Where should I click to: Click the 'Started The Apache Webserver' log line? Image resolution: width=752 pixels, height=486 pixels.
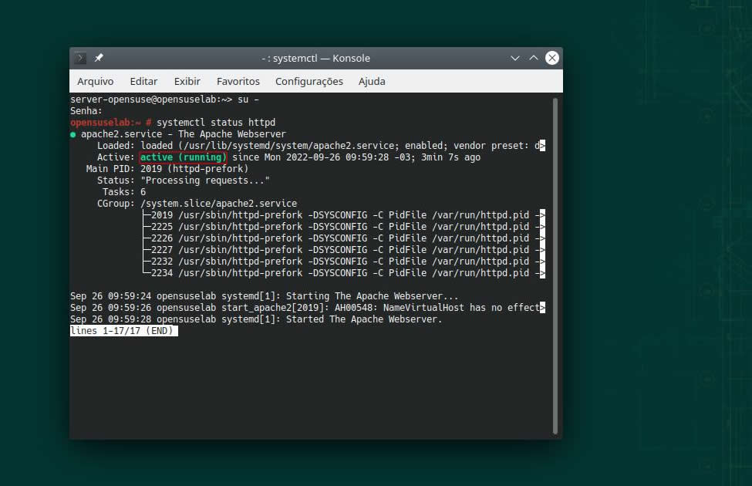click(256, 319)
